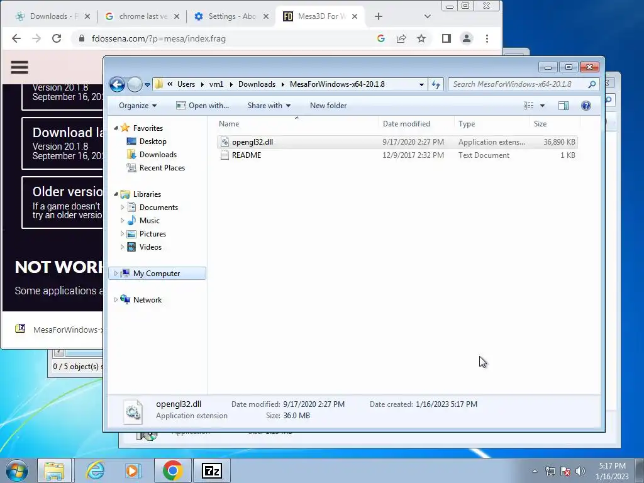Click Open with... in toolbar
Screen dimensions: 644x483
203,106
